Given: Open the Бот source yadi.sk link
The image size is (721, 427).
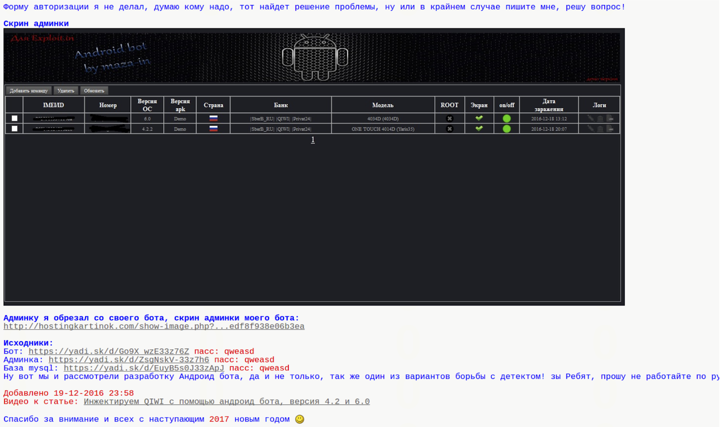Looking at the screenshot, I should (109, 351).
